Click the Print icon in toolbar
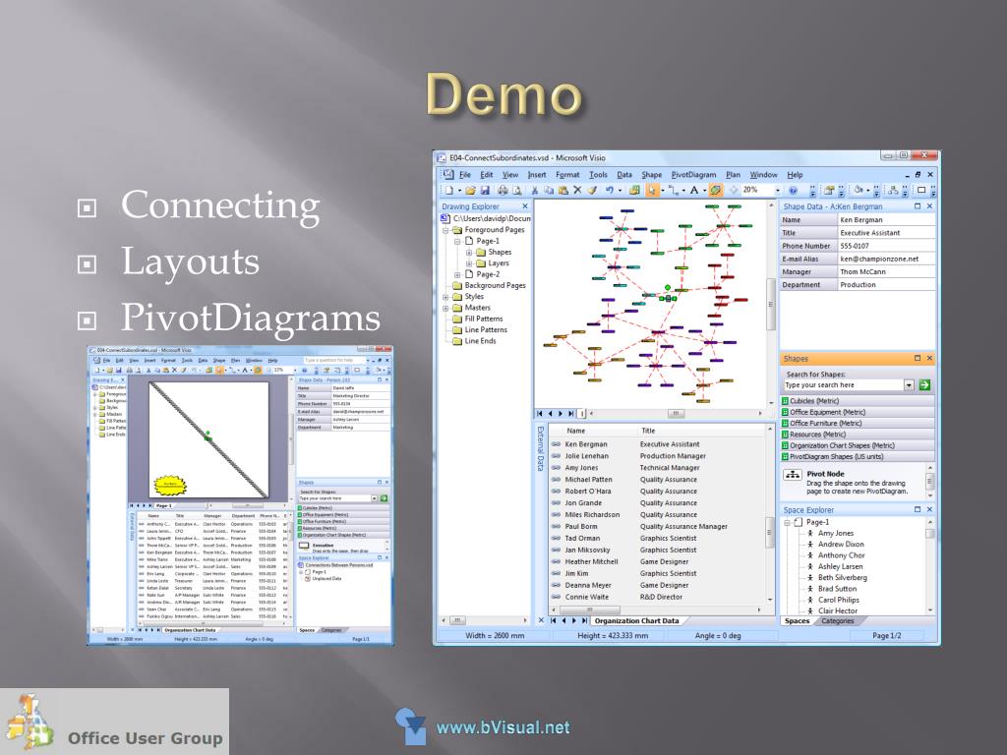The height and width of the screenshot is (755, 1007). [503, 190]
